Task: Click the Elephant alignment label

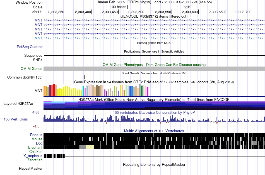Action: pos(35,147)
